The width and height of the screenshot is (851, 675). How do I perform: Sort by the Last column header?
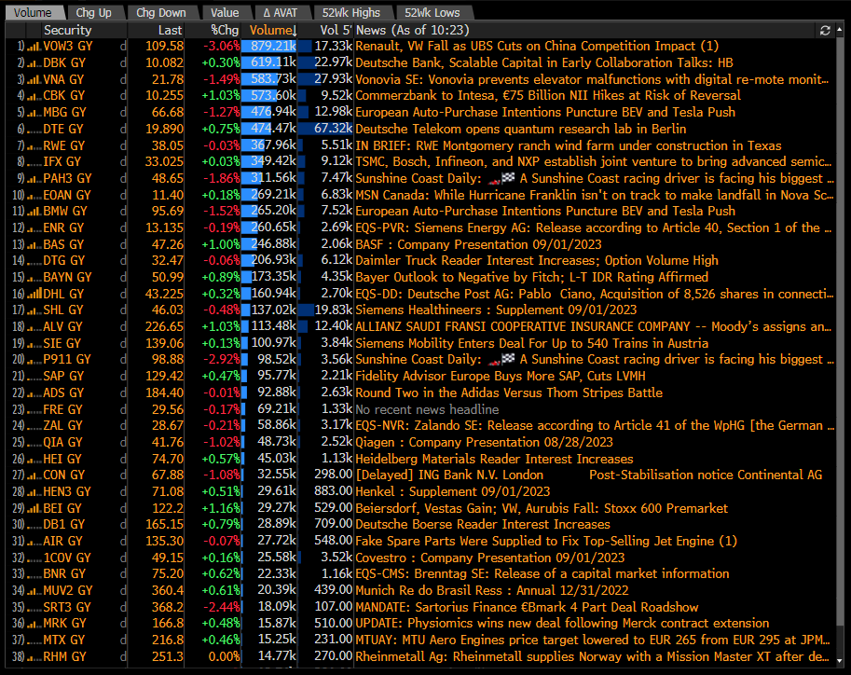[x=170, y=31]
